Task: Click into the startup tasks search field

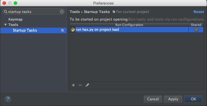Action: [34, 12]
